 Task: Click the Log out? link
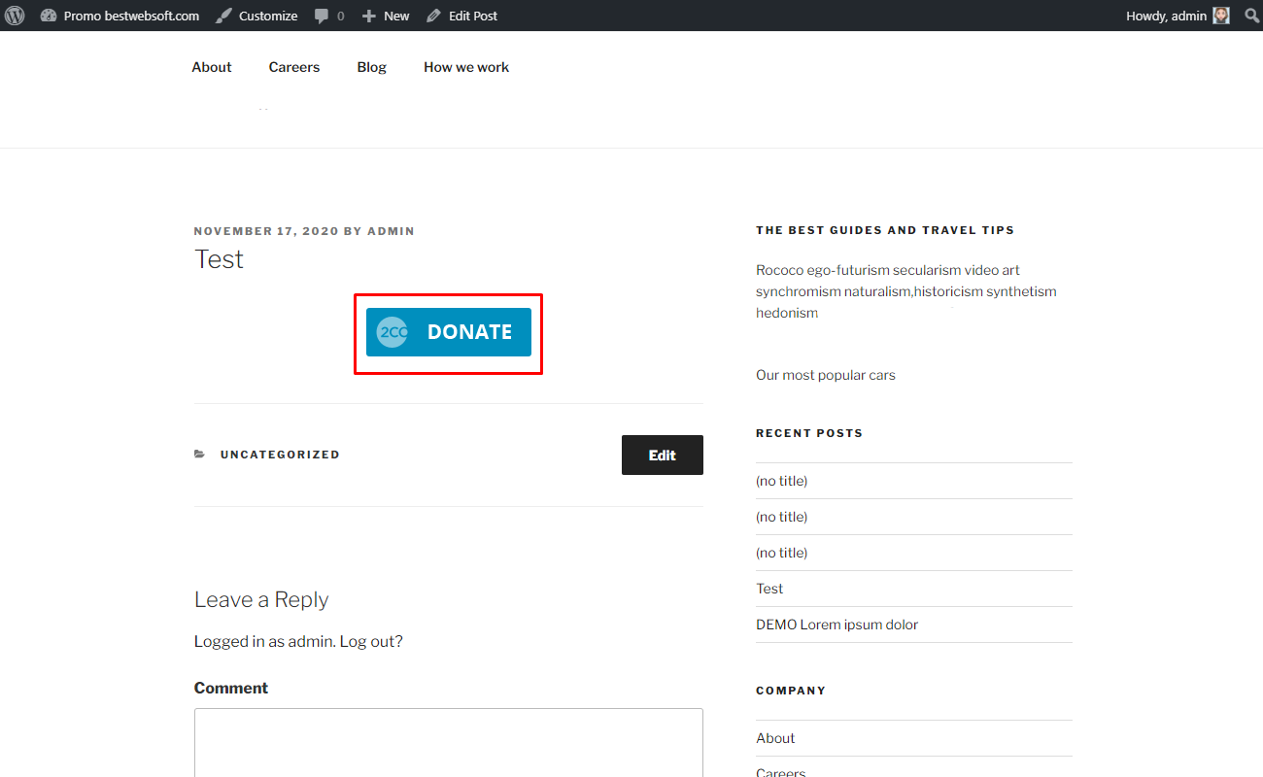[371, 641]
